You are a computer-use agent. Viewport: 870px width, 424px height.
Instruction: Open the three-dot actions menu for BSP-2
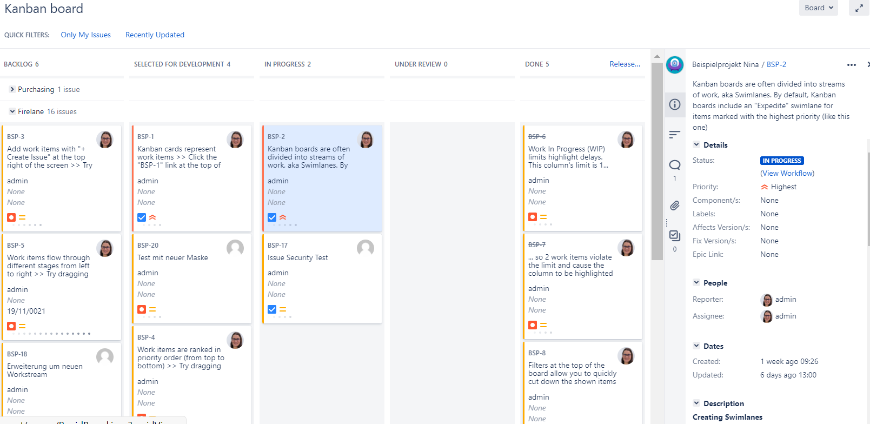851,65
